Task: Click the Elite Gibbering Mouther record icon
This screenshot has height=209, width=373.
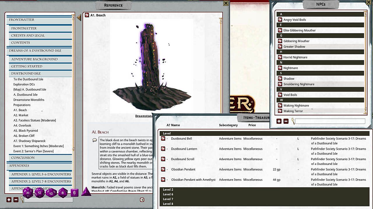Action: pos(280,30)
